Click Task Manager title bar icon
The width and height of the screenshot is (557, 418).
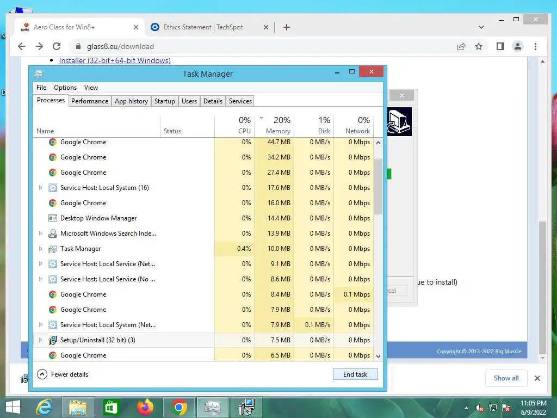point(38,74)
